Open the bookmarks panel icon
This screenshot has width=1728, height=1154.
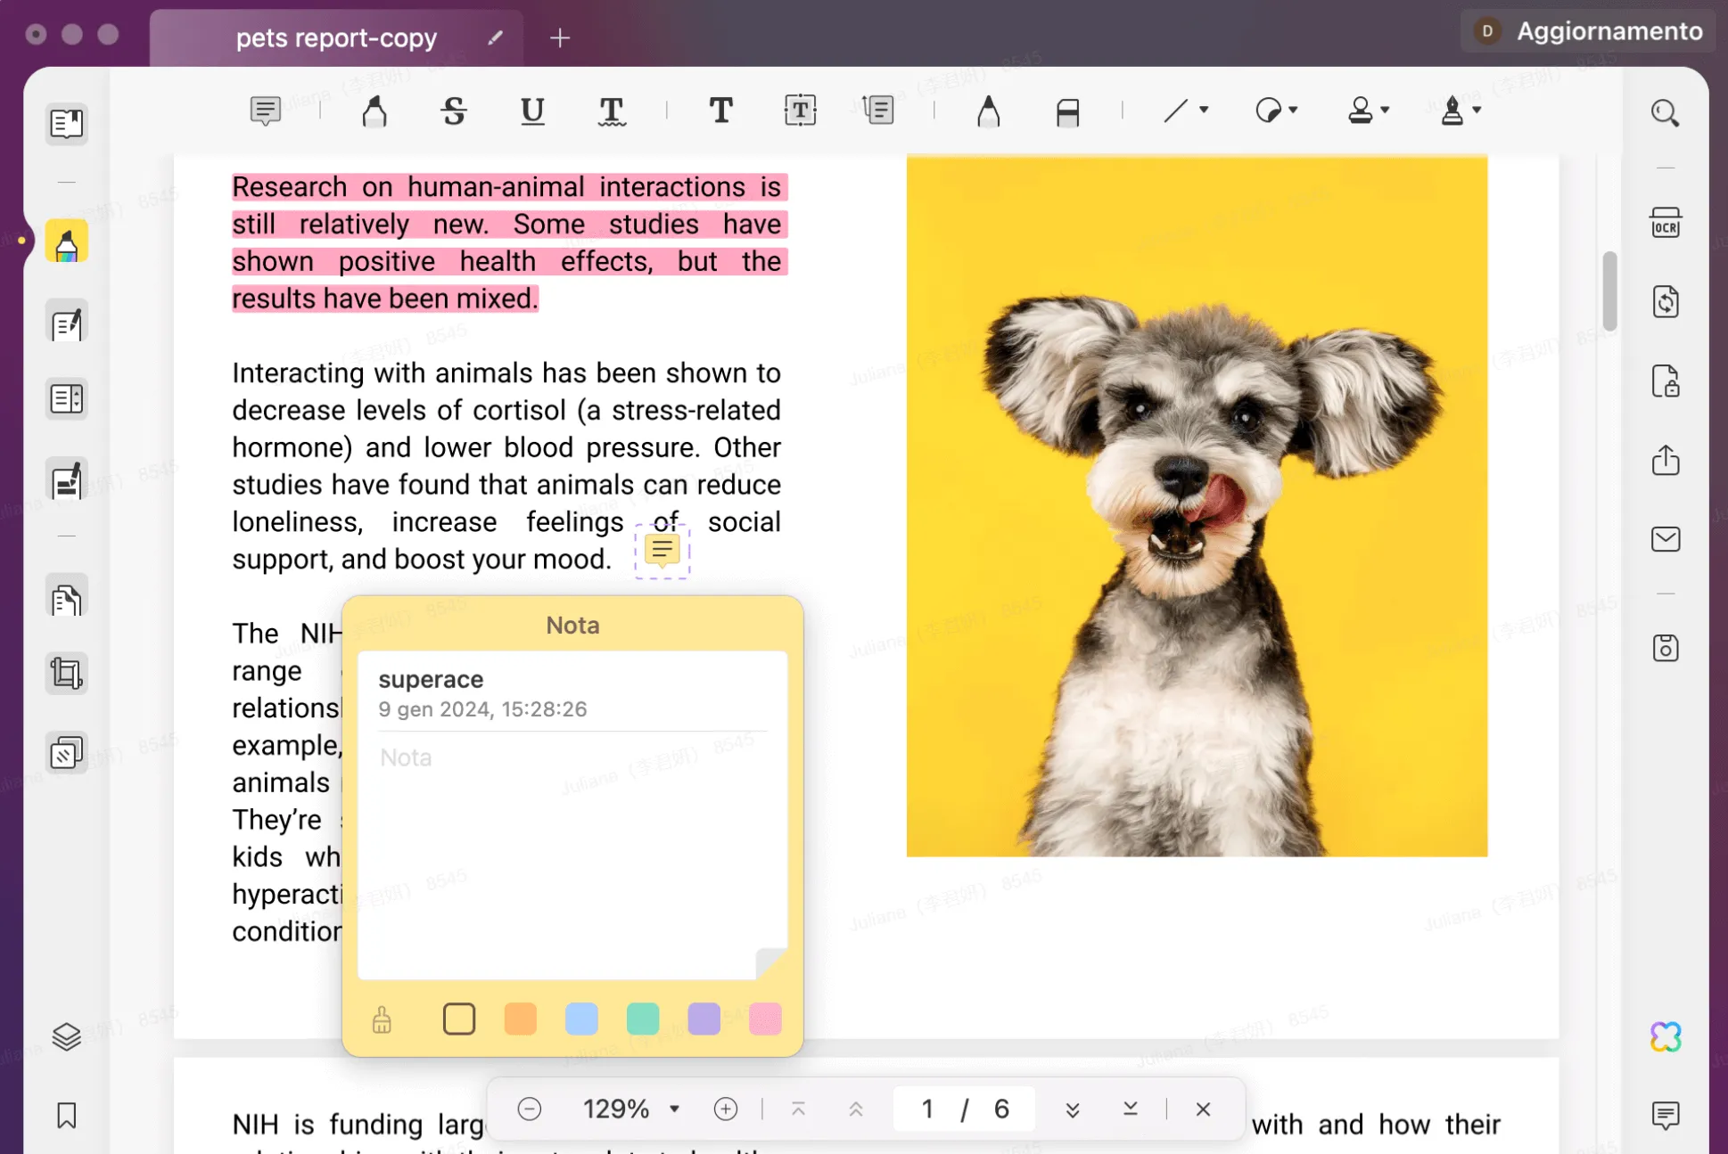[x=67, y=1115]
